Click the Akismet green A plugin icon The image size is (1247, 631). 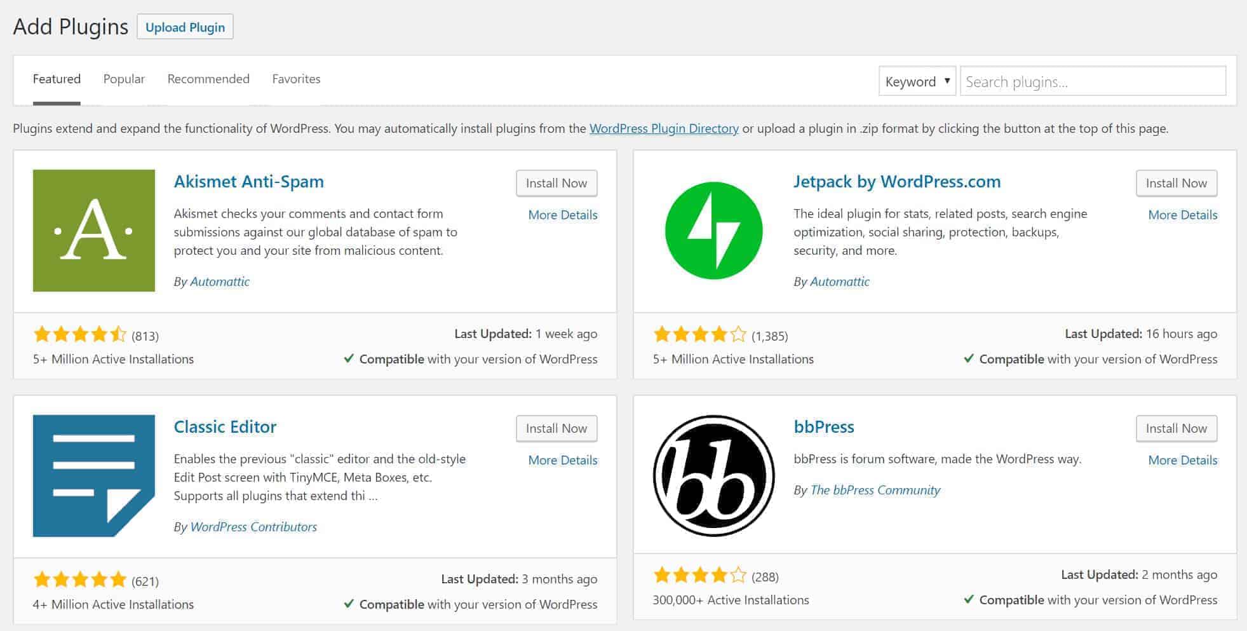[94, 231]
